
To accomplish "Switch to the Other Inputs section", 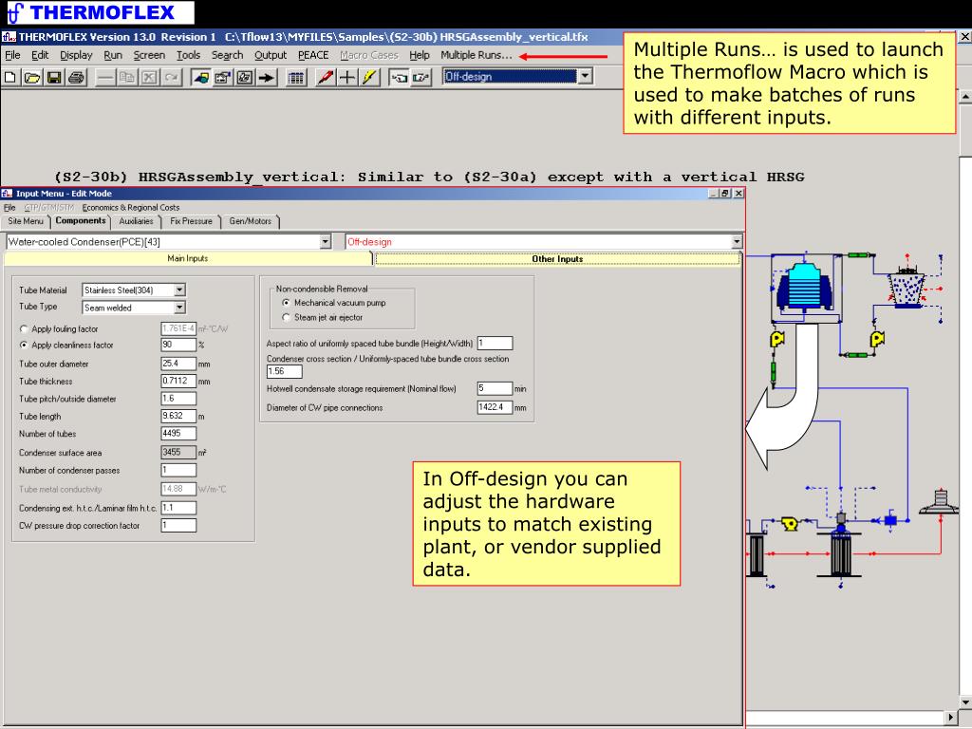I will pyautogui.click(x=557, y=259).
